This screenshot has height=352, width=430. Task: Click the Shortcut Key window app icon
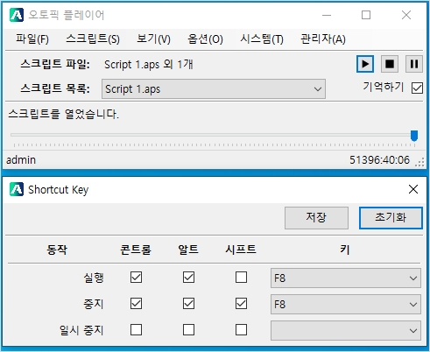[17, 189]
